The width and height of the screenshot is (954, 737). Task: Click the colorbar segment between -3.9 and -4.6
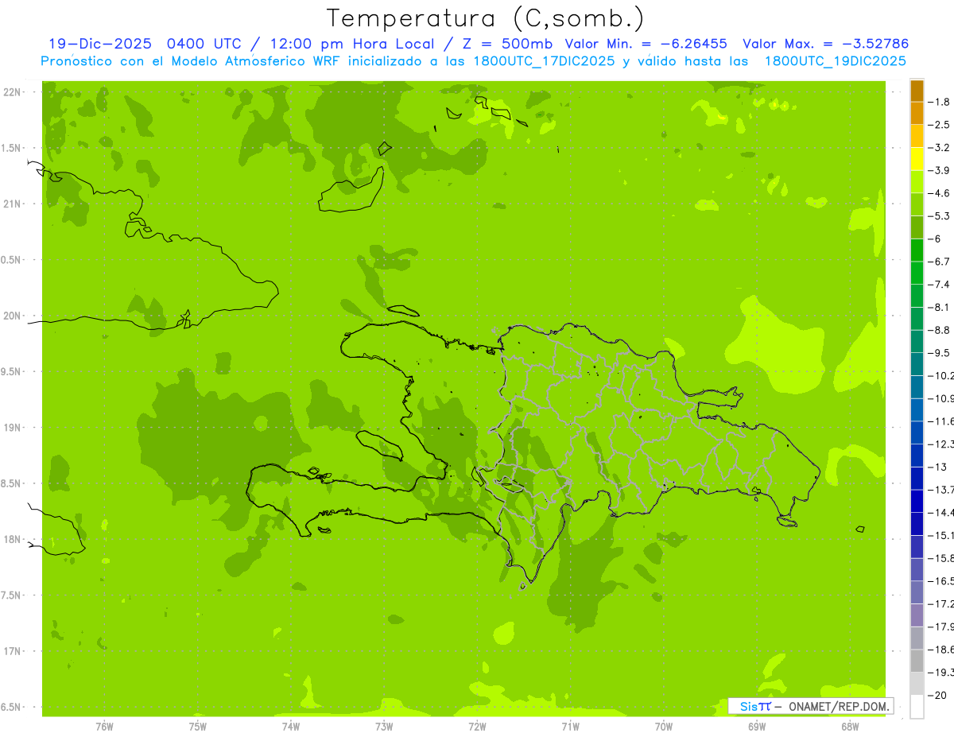(917, 182)
